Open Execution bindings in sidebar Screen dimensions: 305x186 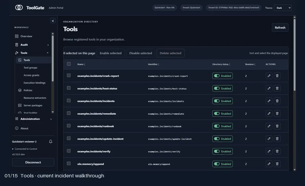pos(35,83)
